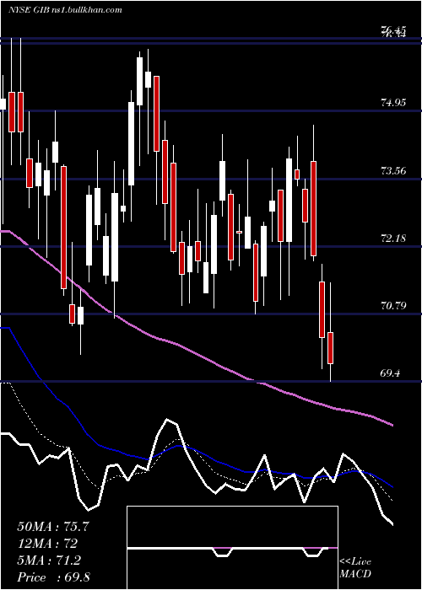
Task: Select the 70.79 price level label
Action: click(393, 306)
